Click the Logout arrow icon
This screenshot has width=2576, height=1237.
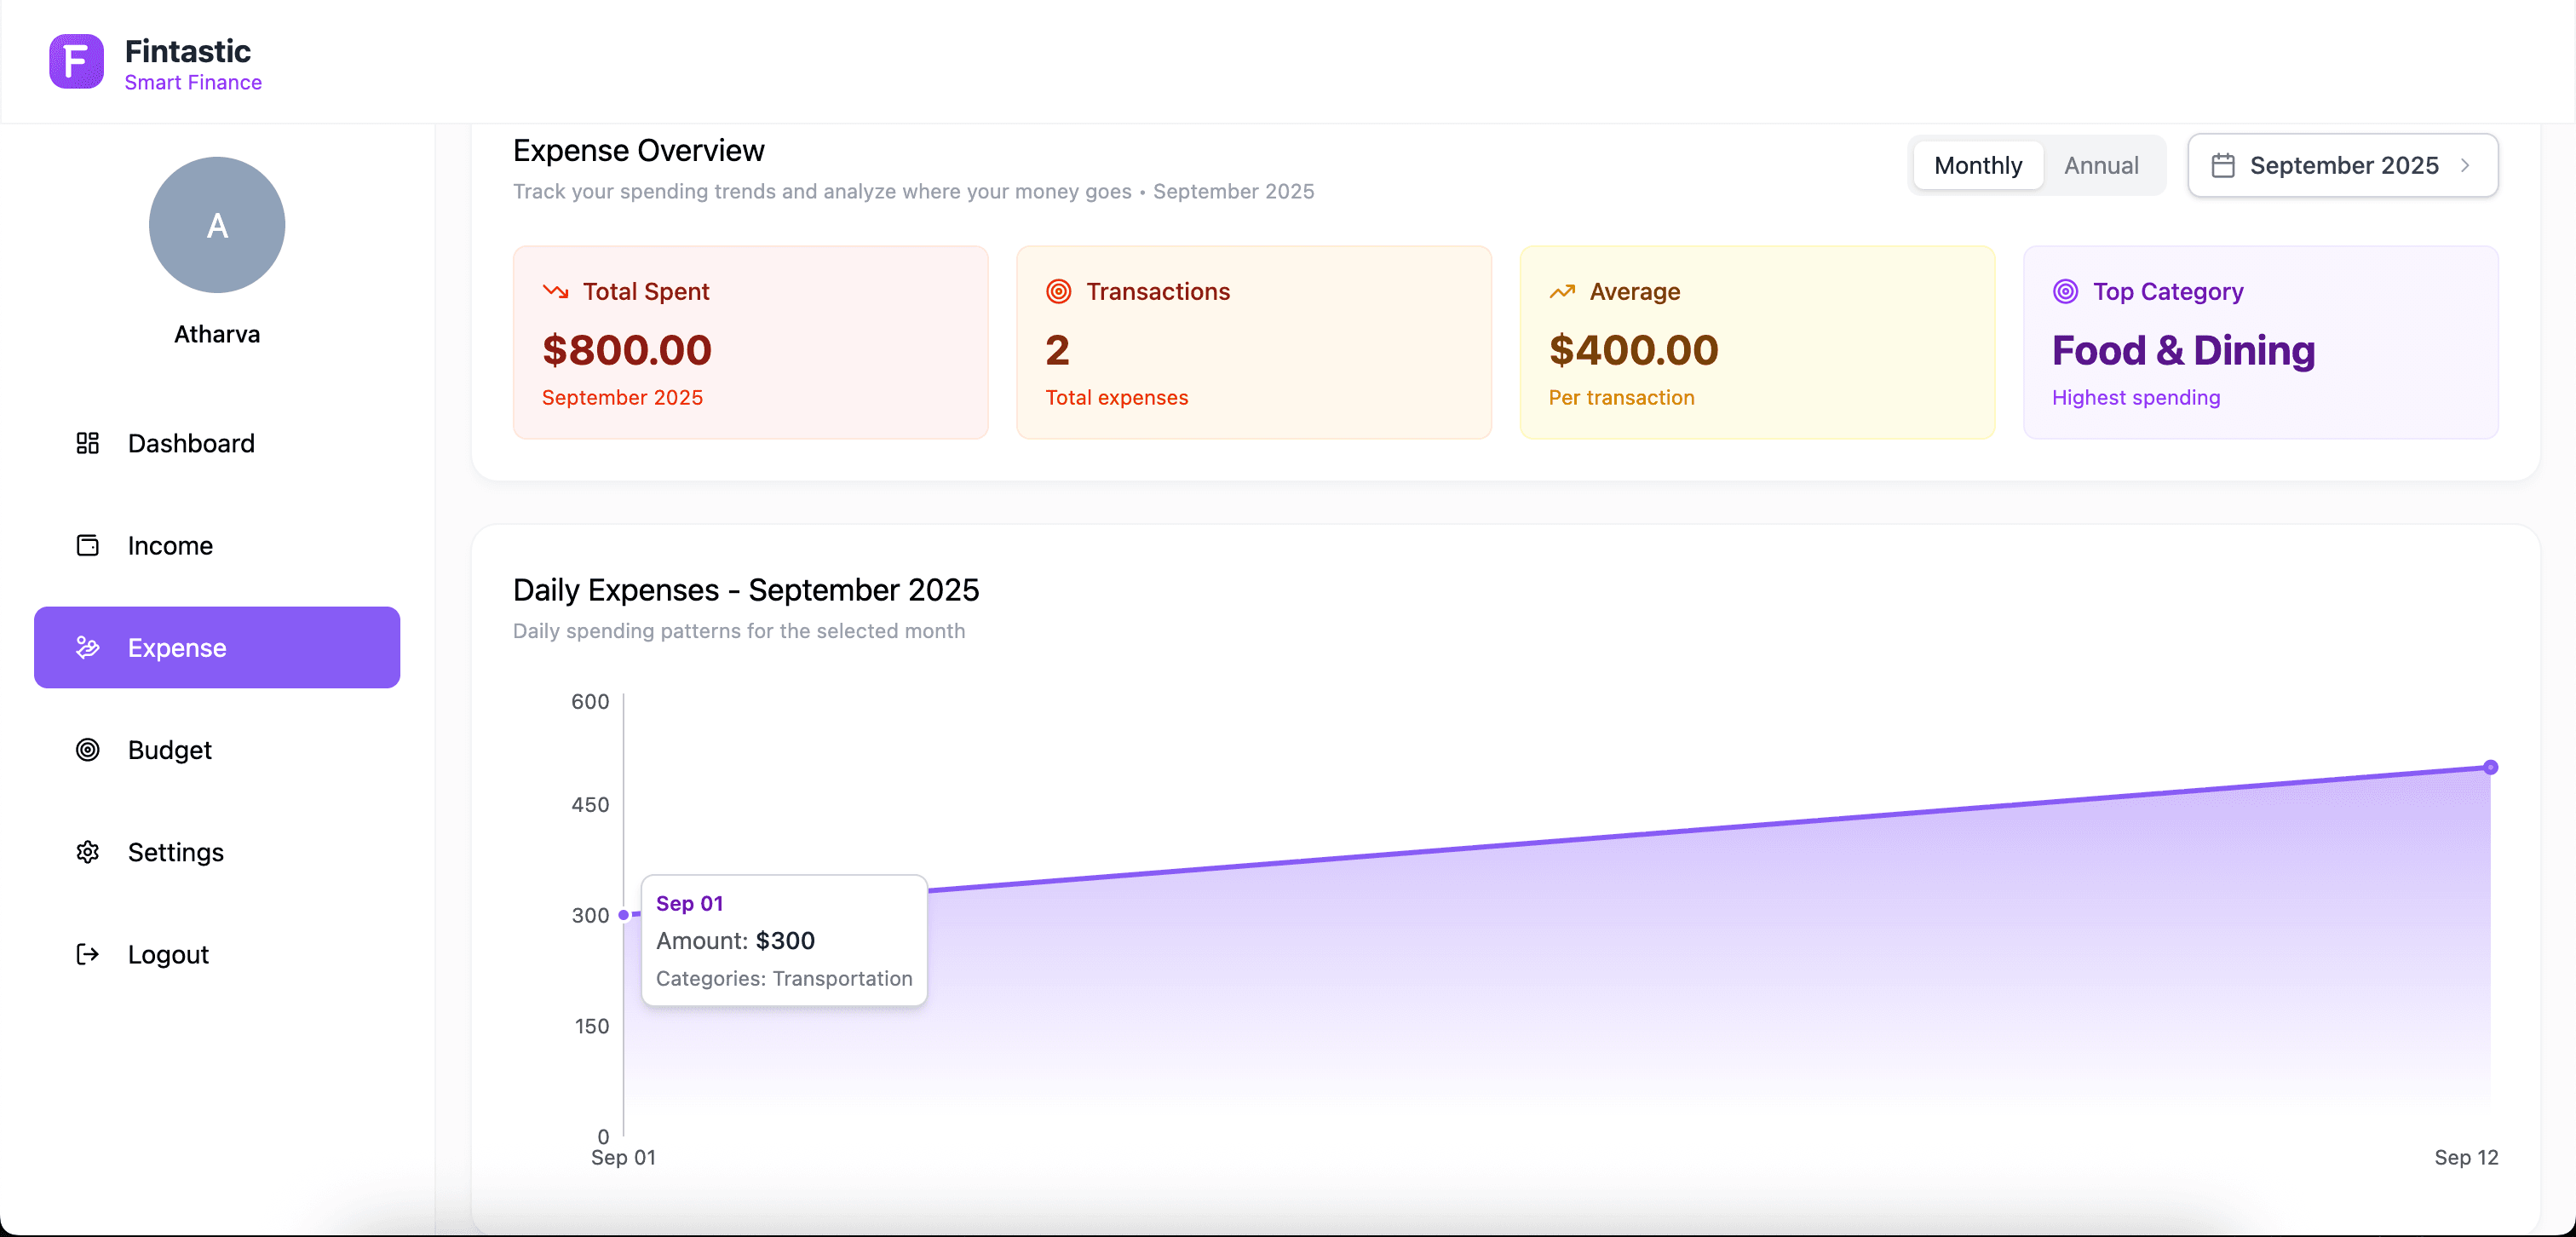tap(87, 954)
